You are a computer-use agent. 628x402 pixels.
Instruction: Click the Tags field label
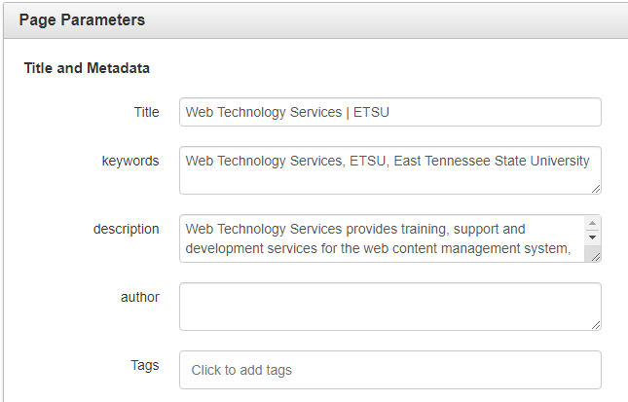click(x=145, y=365)
